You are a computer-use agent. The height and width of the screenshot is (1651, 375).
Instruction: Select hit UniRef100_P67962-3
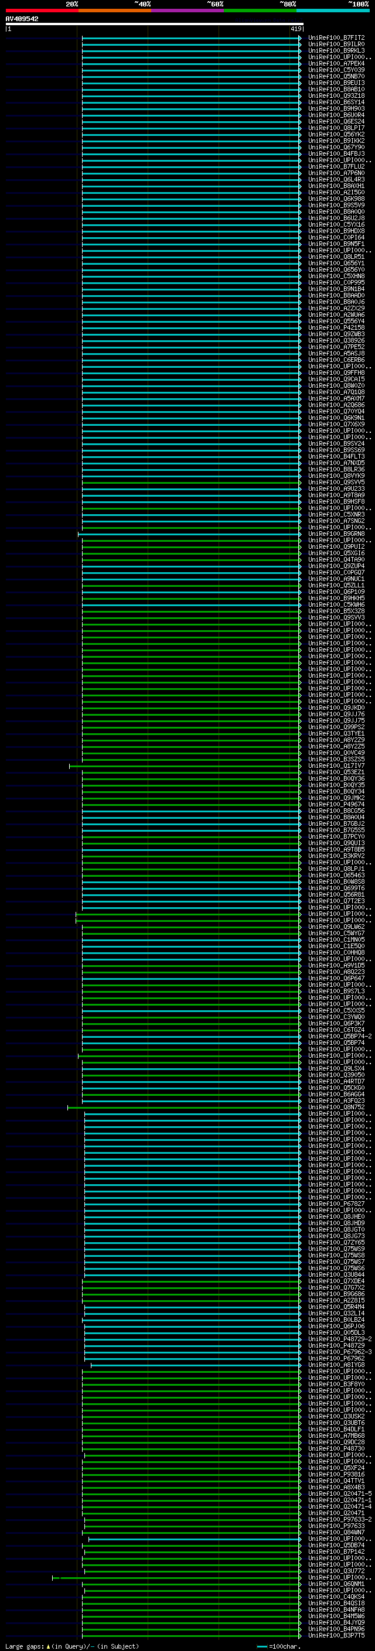(340, 1352)
